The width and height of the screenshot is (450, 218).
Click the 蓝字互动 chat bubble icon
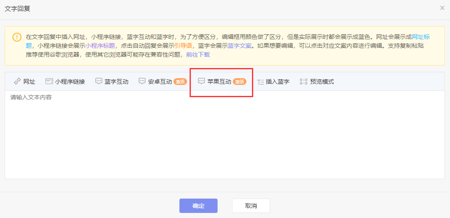99,82
